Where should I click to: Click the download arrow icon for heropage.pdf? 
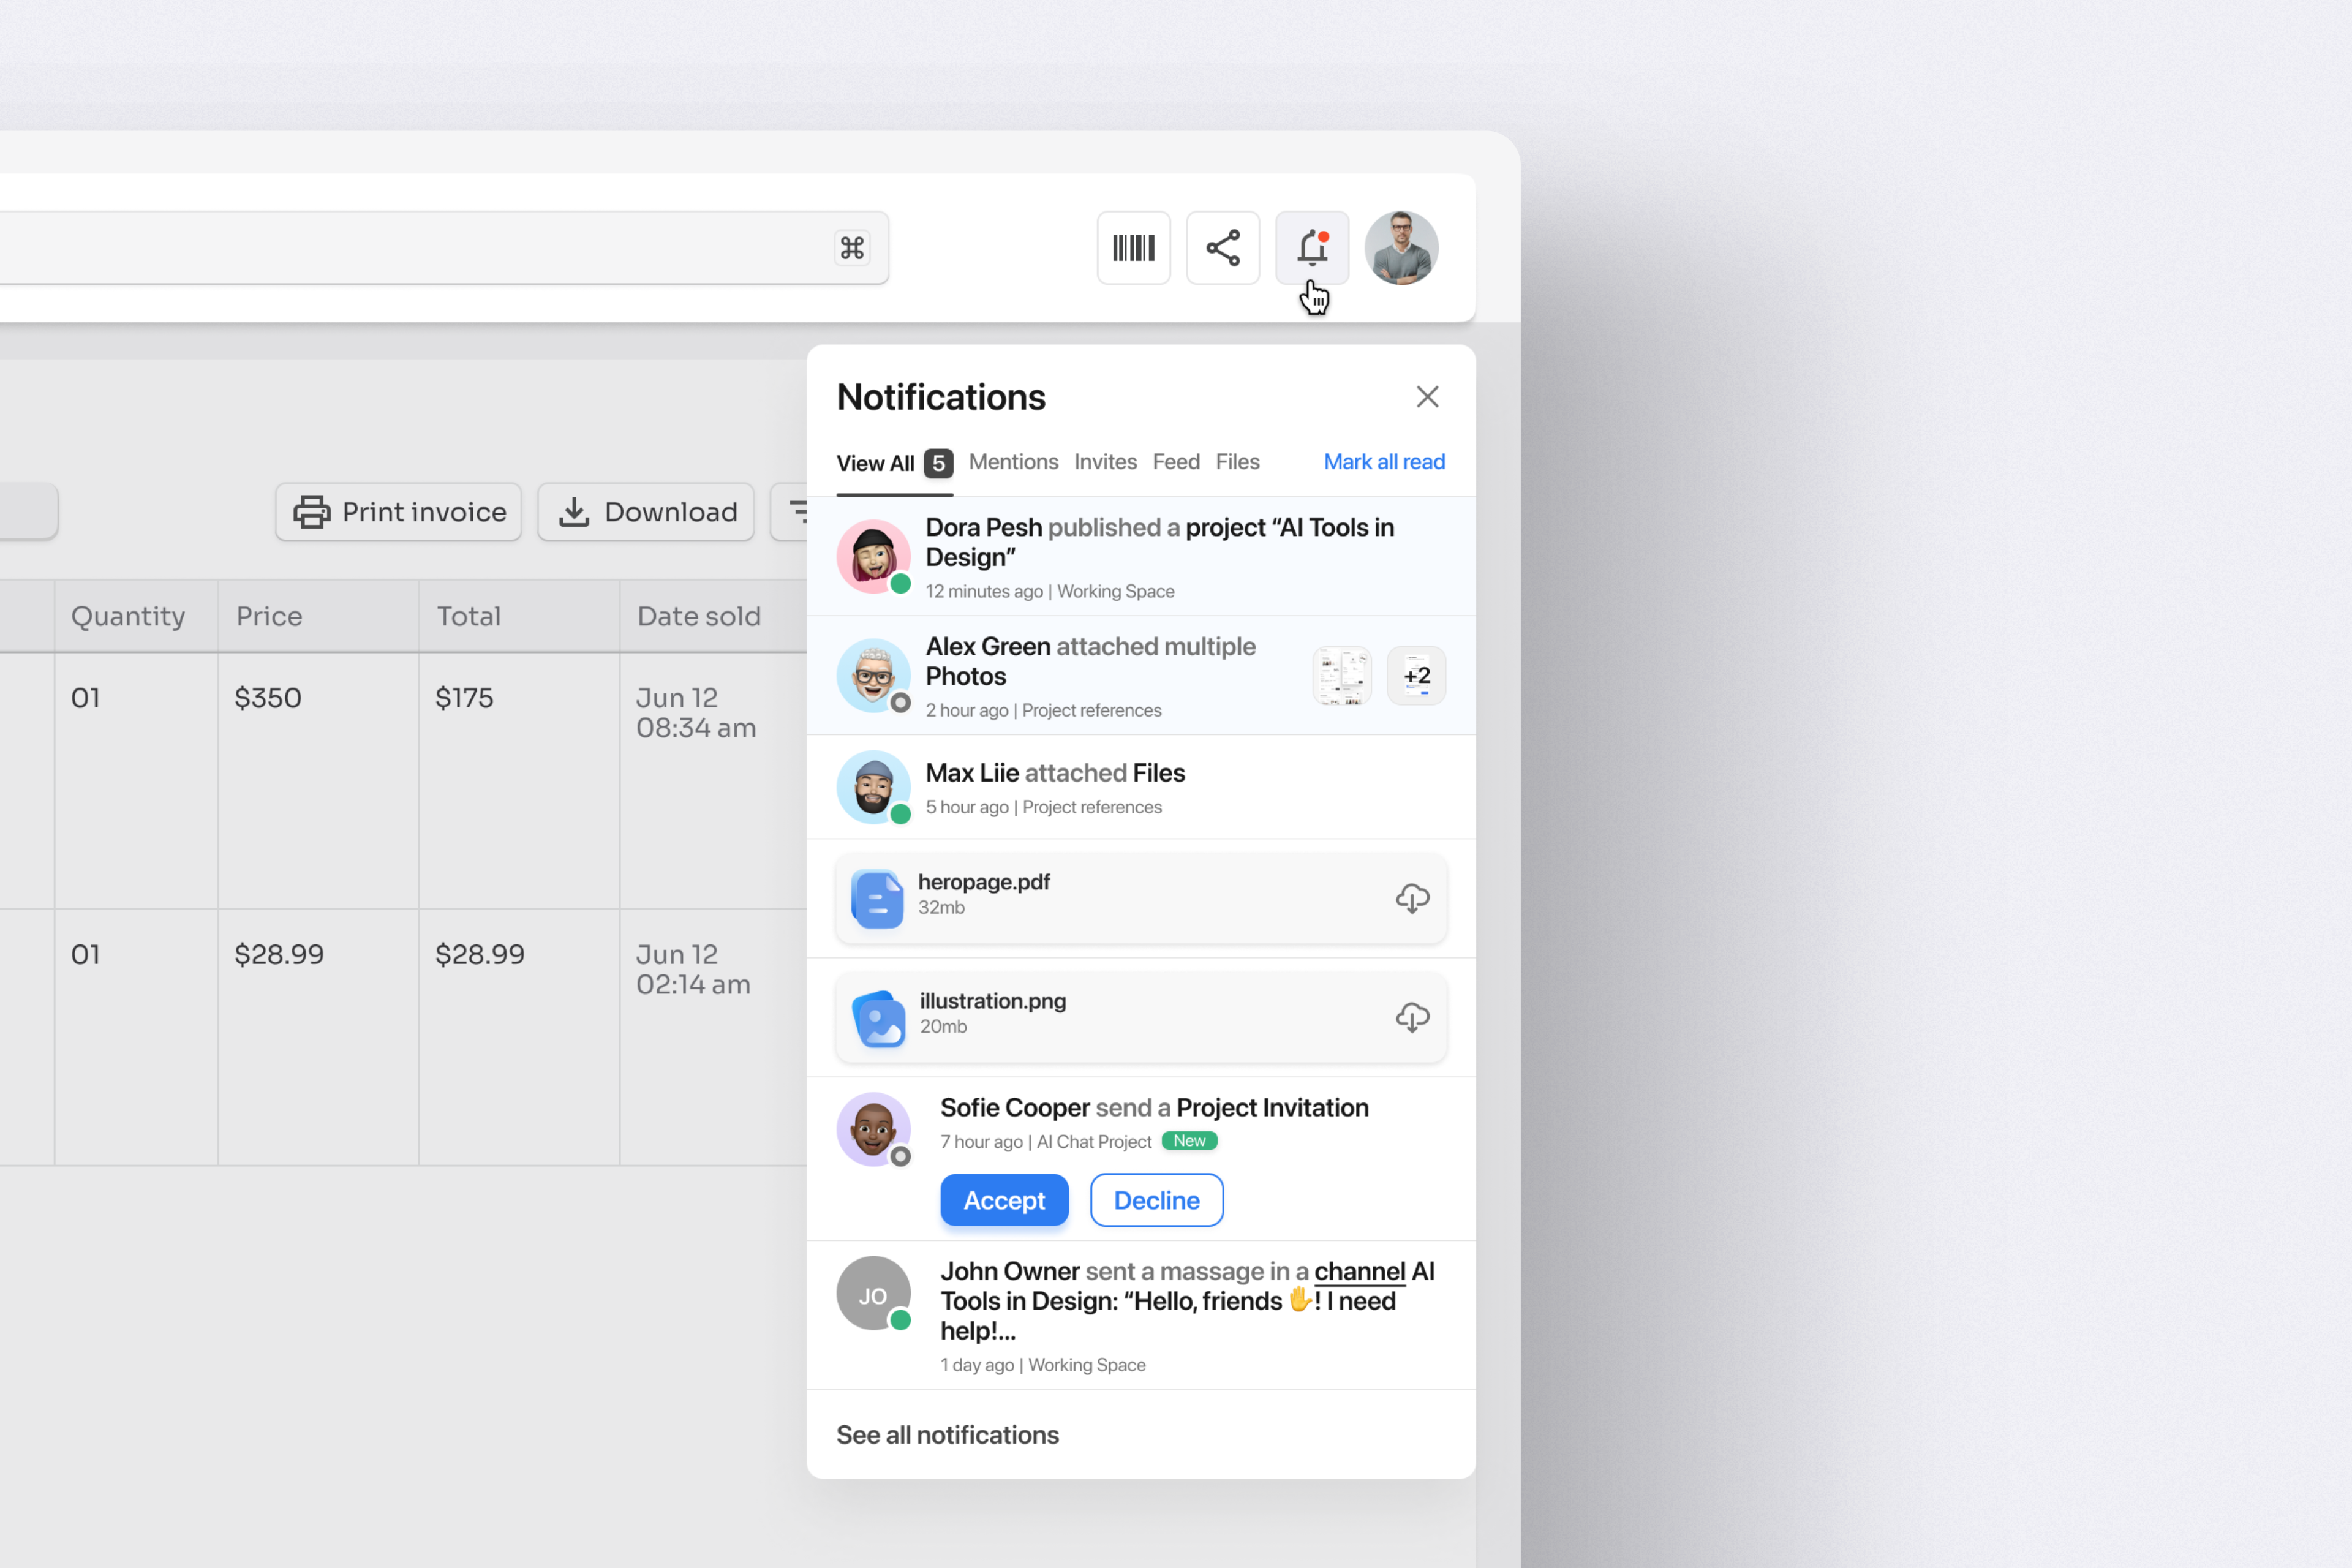(1412, 898)
